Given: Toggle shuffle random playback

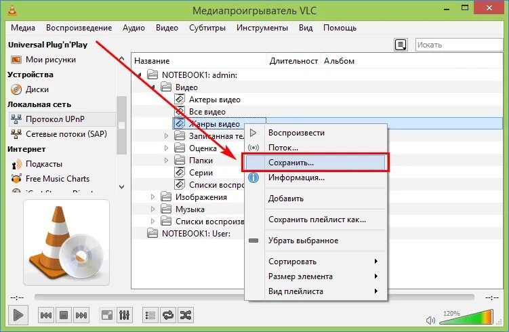Looking at the screenshot, I should click(185, 315).
